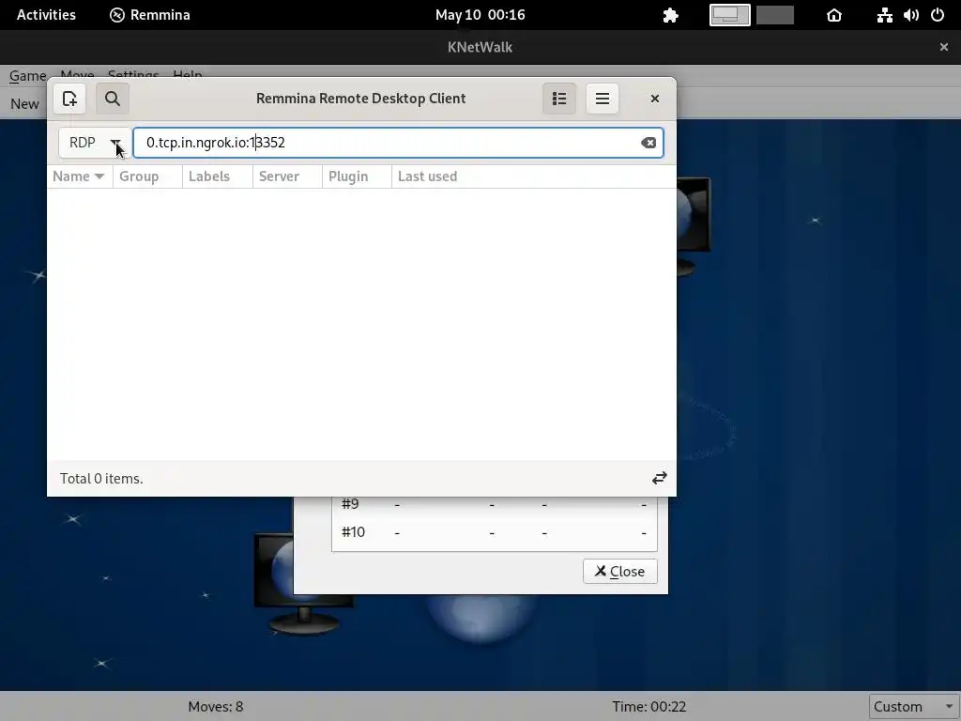Click the network switch icon in status bar
Image resolution: width=961 pixels, height=721 pixels.
660,478
